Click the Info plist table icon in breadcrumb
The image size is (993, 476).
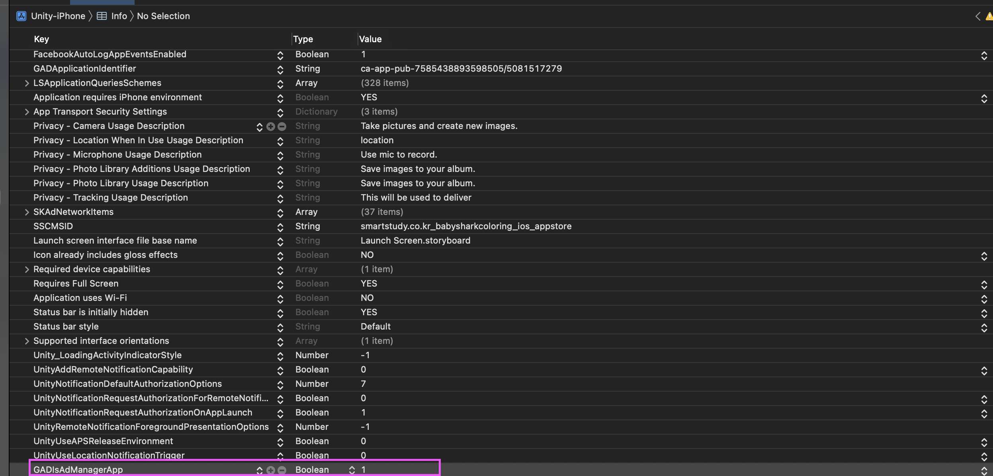(102, 16)
